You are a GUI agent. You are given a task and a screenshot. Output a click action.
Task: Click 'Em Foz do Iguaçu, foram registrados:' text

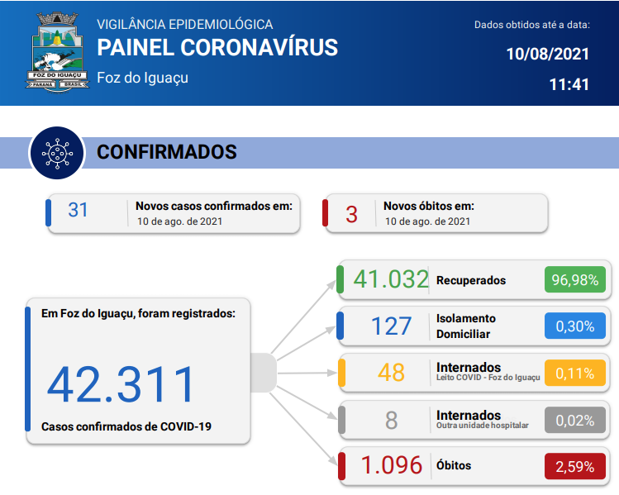click(x=138, y=313)
